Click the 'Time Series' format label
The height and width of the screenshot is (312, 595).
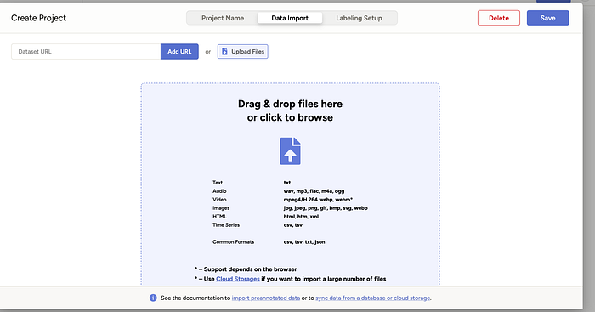[x=226, y=224]
